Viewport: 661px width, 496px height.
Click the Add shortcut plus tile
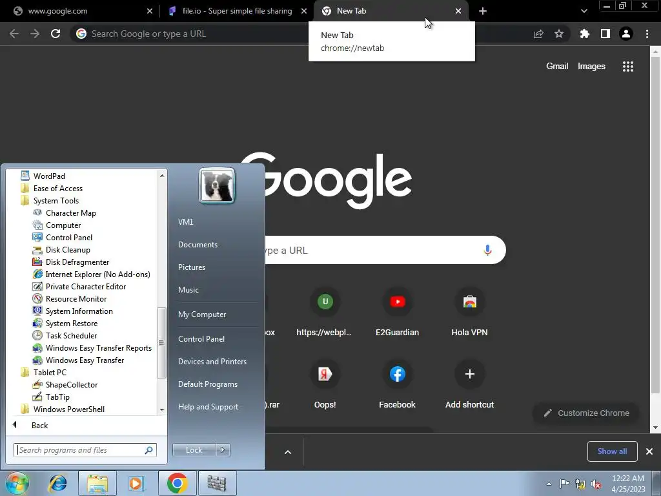pos(470,386)
